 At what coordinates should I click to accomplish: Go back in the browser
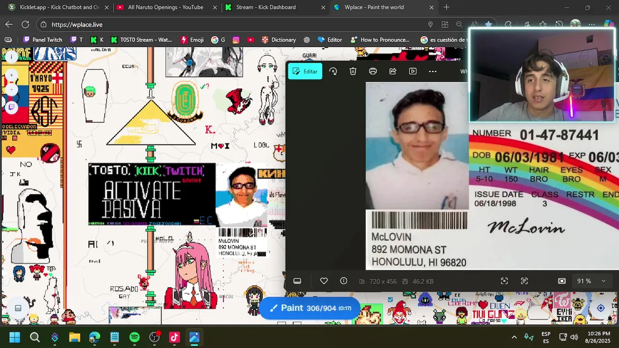[x=9, y=24]
